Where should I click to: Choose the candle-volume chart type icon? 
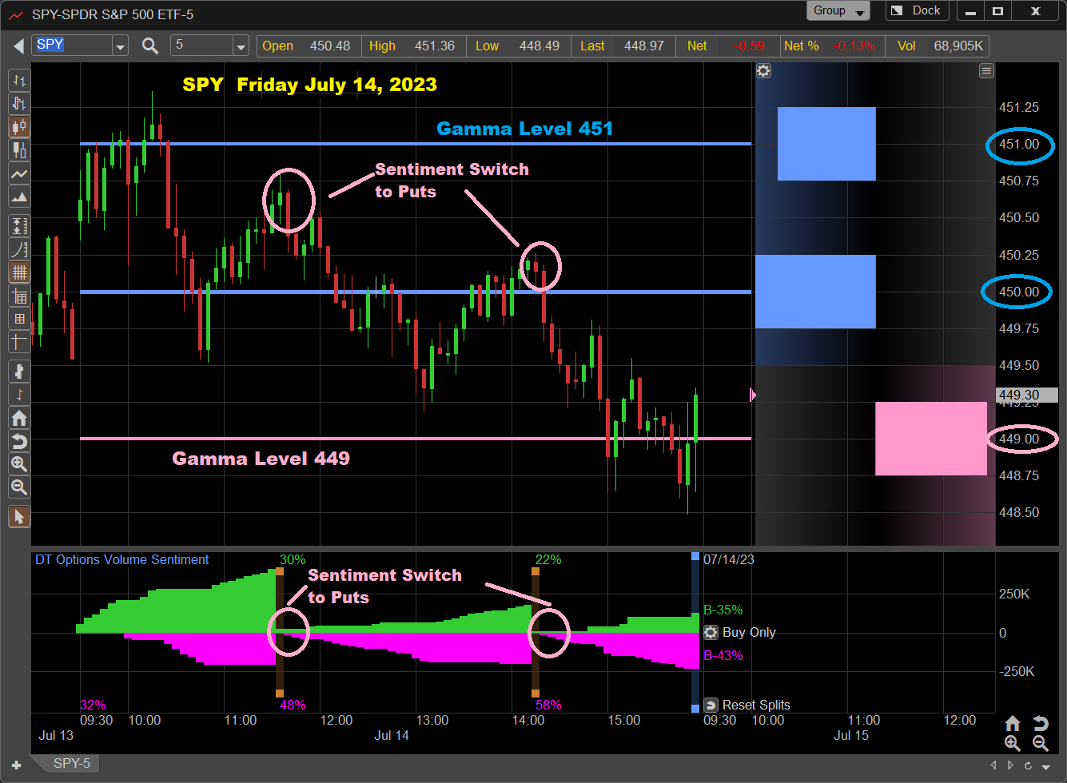click(19, 149)
